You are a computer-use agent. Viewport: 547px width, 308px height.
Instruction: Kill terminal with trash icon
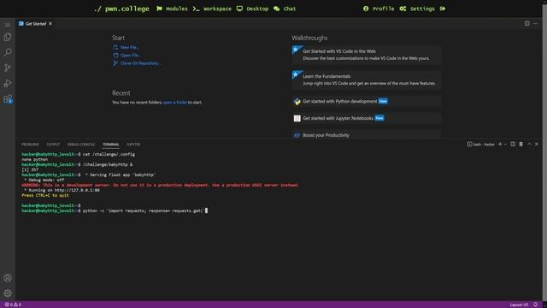point(521,145)
